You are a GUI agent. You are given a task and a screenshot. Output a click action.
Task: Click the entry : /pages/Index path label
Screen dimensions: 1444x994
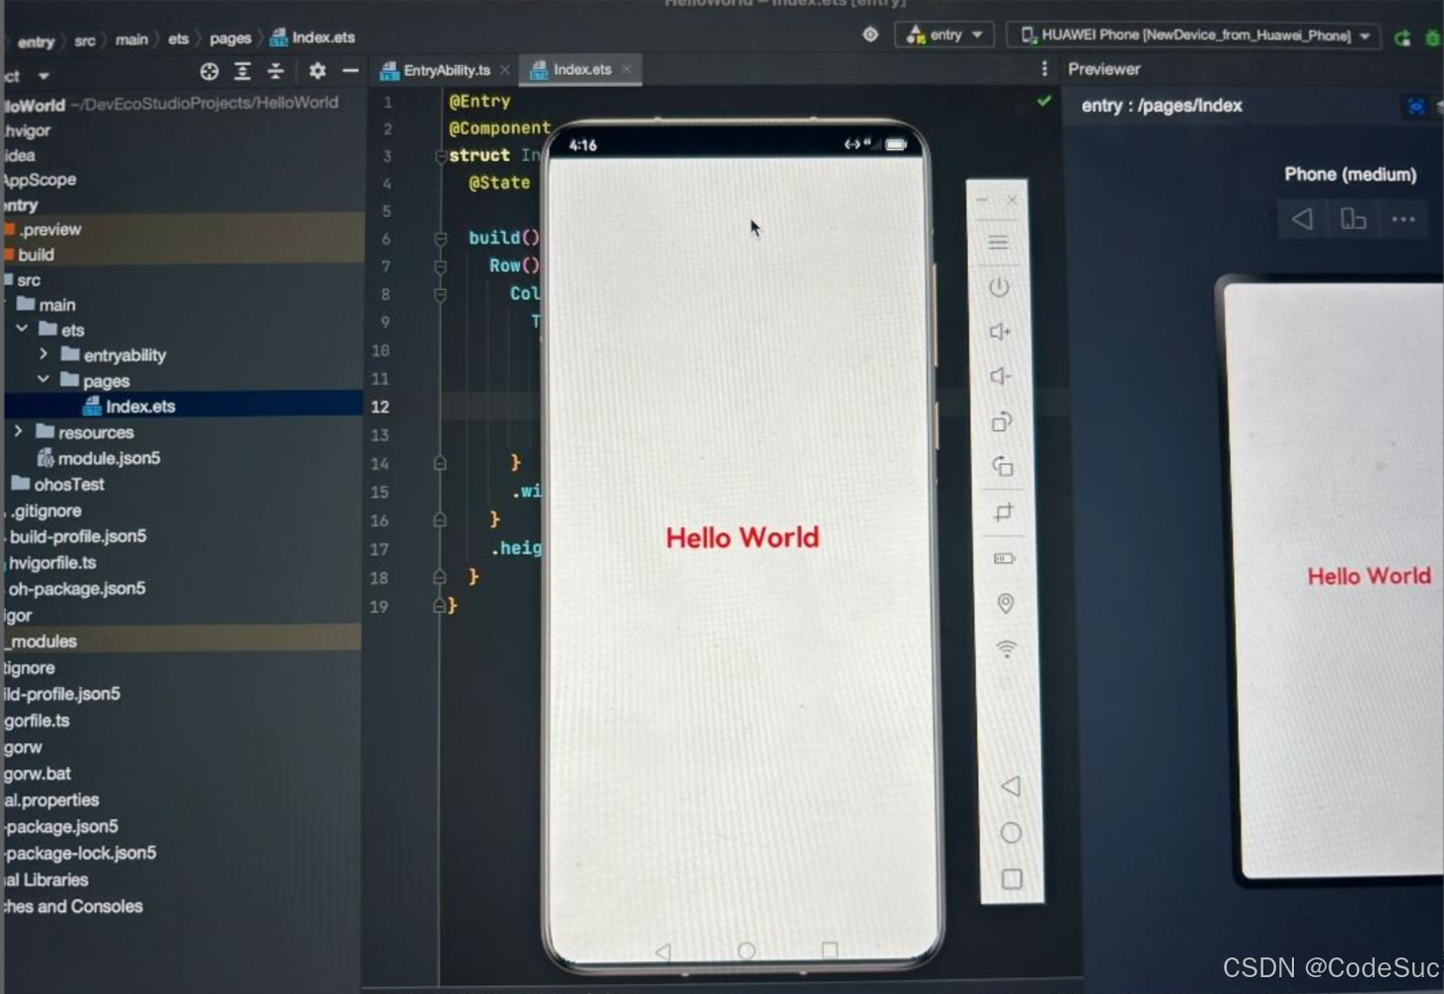(1162, 106)
